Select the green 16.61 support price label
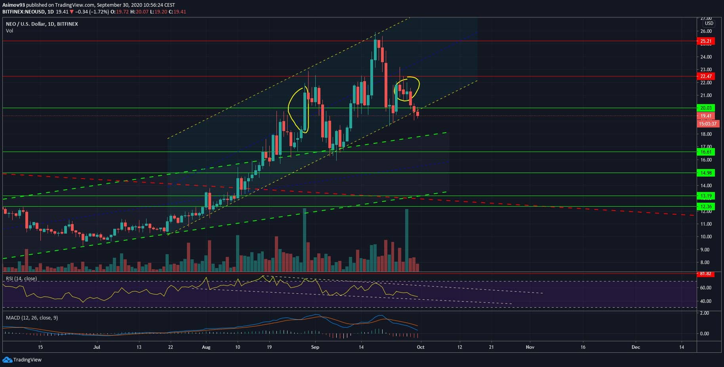Screen dimensions: 724x367 coord(706,152)
